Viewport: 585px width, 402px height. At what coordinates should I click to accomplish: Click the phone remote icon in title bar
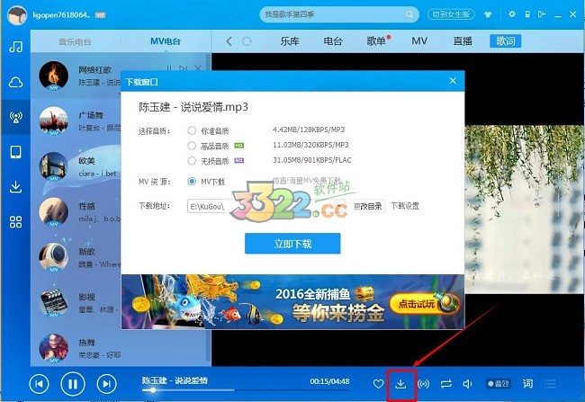point(527,14)
